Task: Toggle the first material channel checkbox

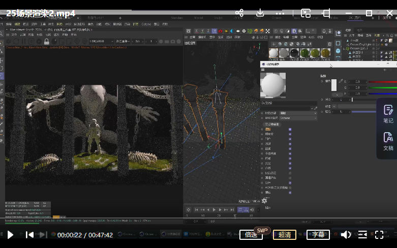Action: (290, 129)
